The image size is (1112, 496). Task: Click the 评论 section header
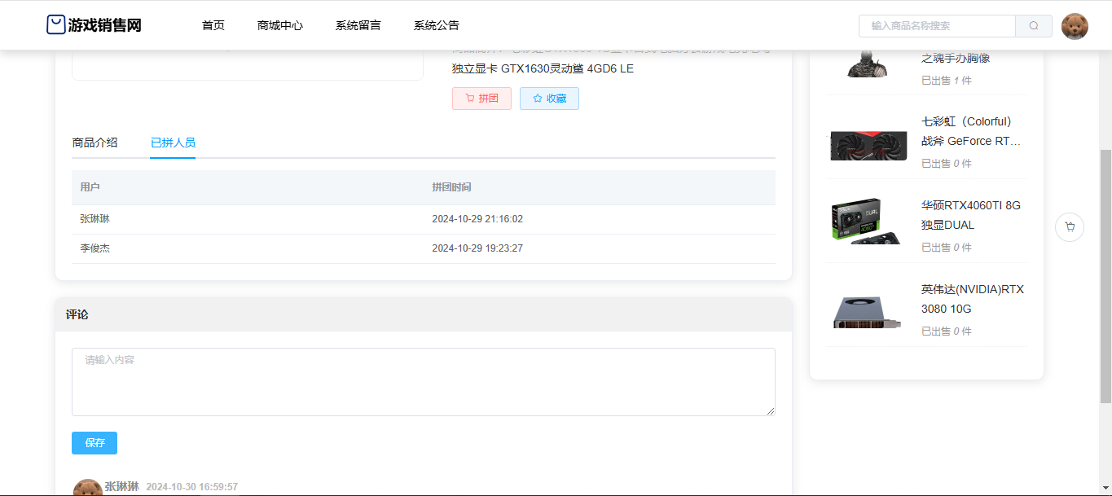[x=424, y=314]
